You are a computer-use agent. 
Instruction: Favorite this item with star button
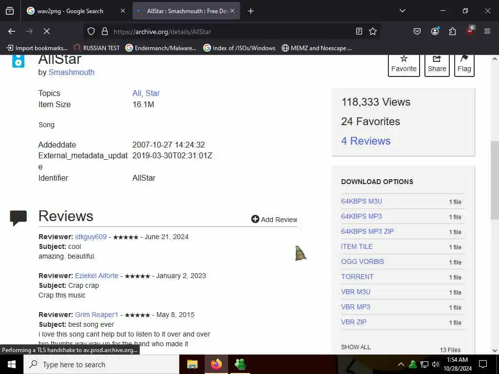(x=404, y=65)
